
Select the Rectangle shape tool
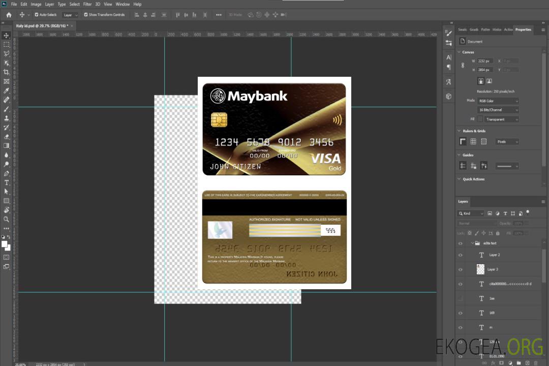6,201
